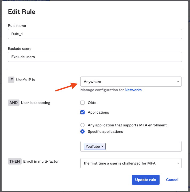Choose the Specific applications radio button

[x=82, y=131]
